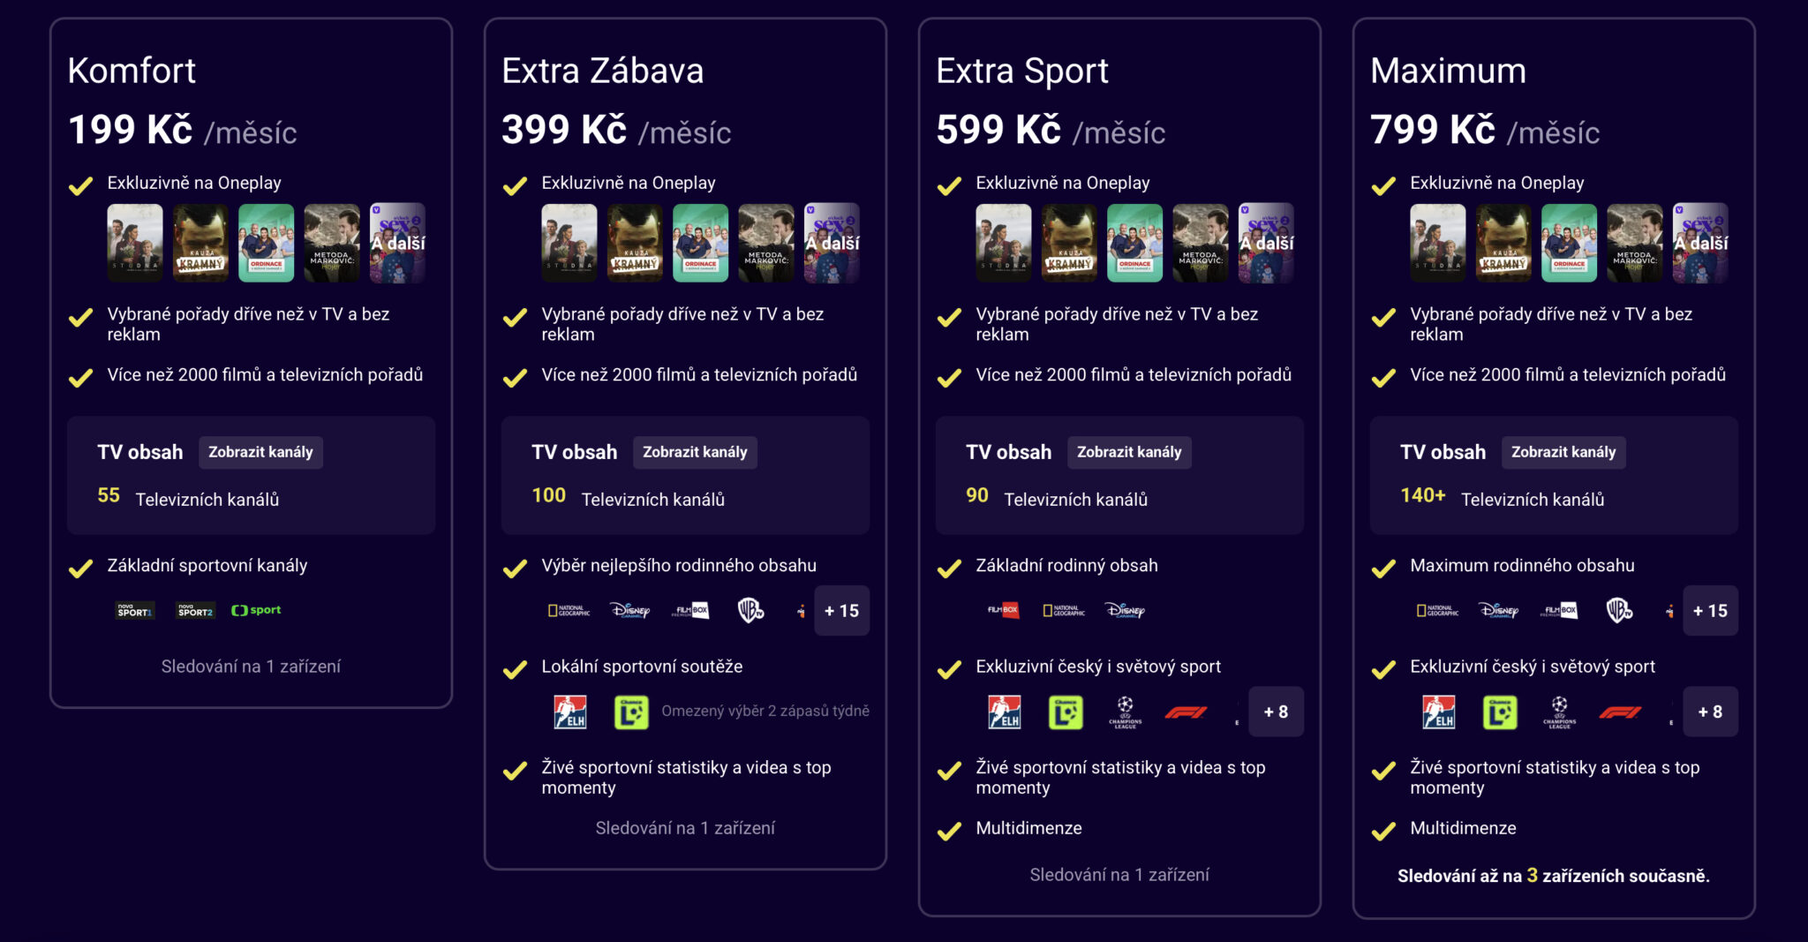
Task: Open channel list via Zobrazit kanály in Maximum
Action: (x=1563, y=452)
